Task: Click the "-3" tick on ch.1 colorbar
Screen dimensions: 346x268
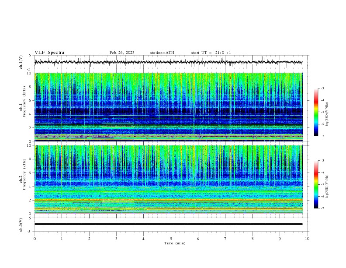Action: click(322, 88)
